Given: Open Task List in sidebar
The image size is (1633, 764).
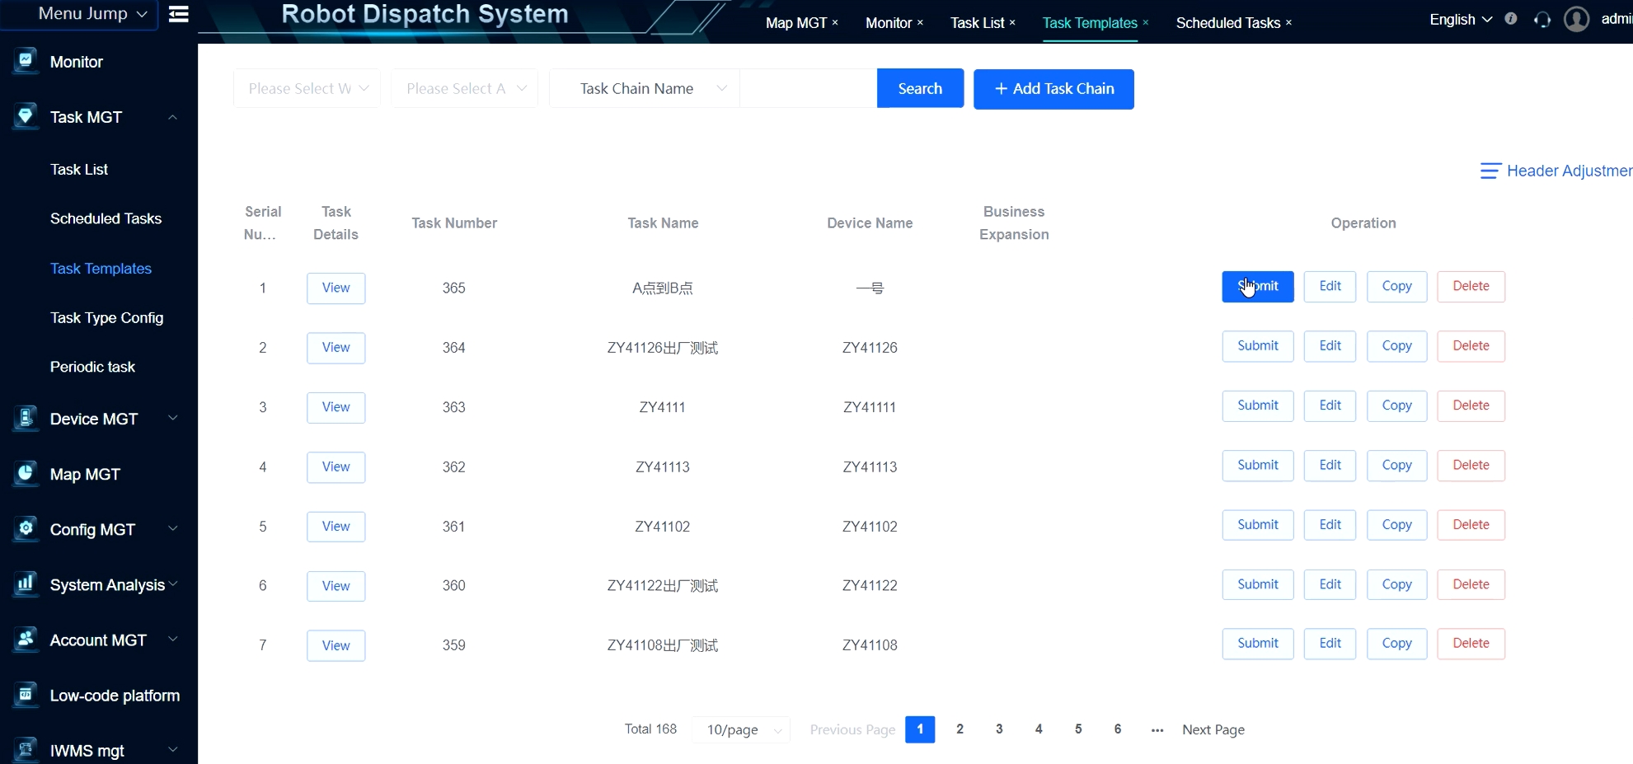Looking at the screenshot, I should pyautogui.click(x=79, y=169).
